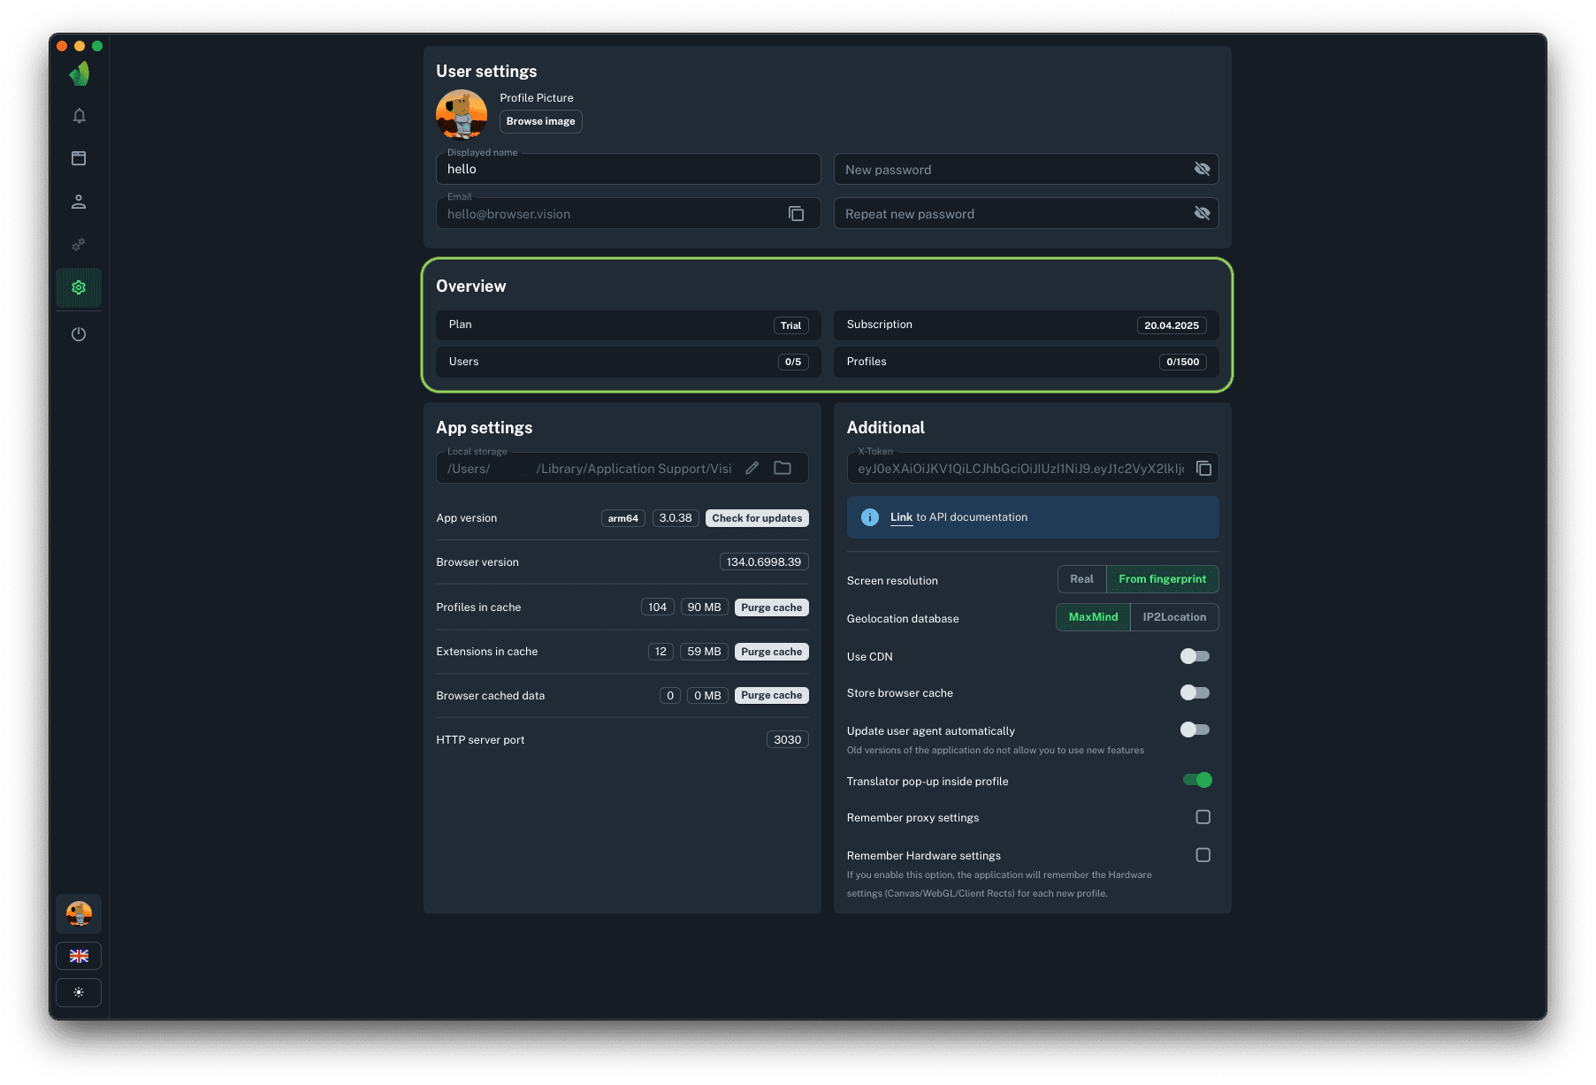Open language selector with UK flag
Screen dimensions: 1596x1085
coord(79,956)
